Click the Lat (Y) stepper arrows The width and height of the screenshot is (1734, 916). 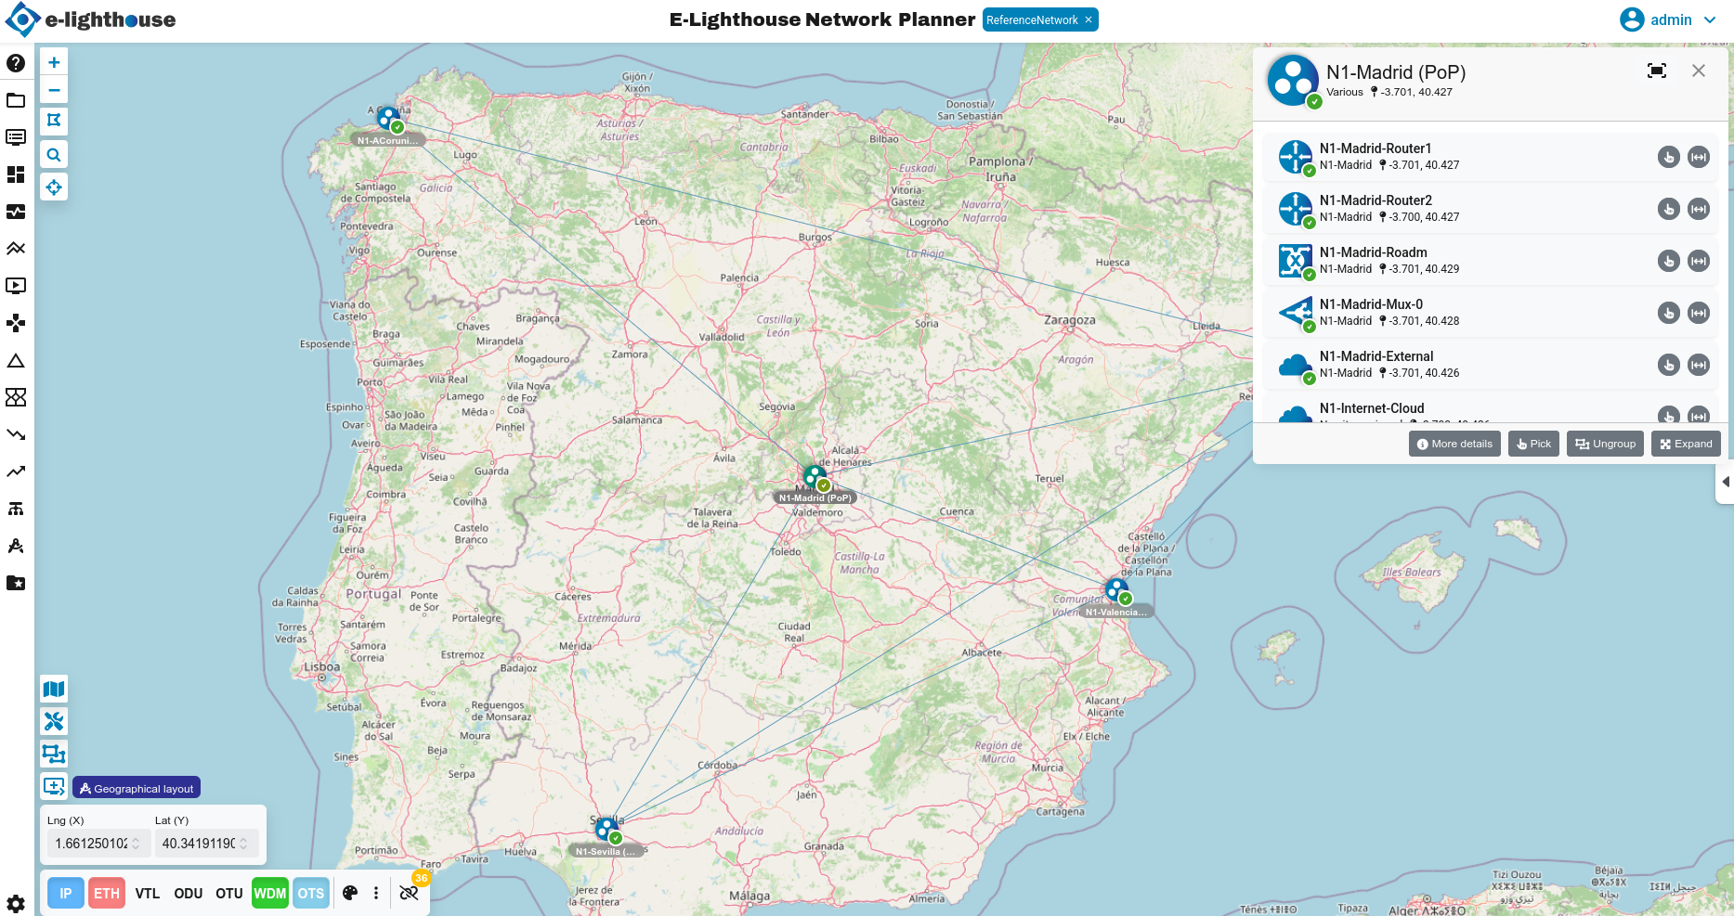[x=243, y=843]
